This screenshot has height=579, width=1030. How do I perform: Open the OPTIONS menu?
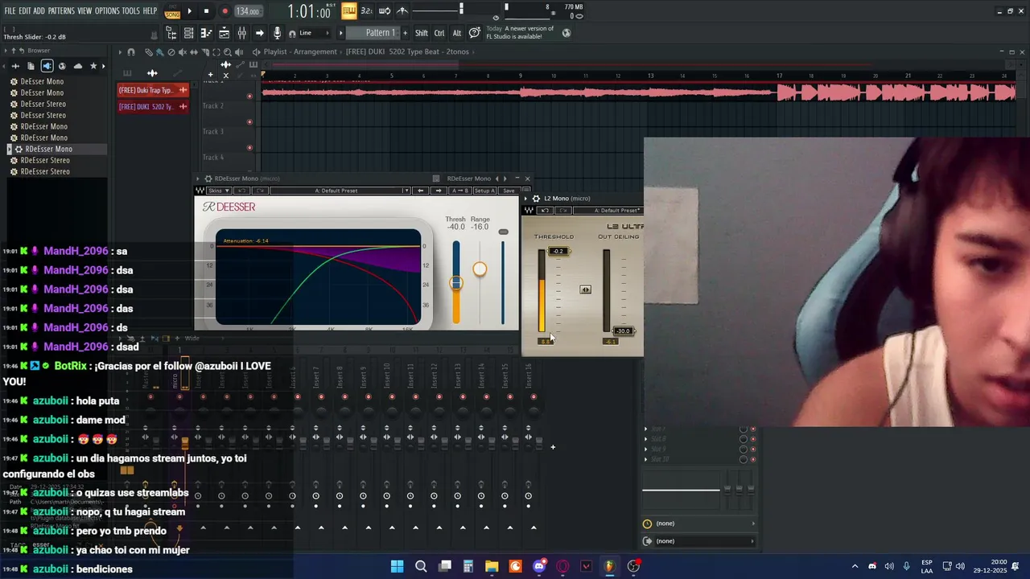pos(107,11)
